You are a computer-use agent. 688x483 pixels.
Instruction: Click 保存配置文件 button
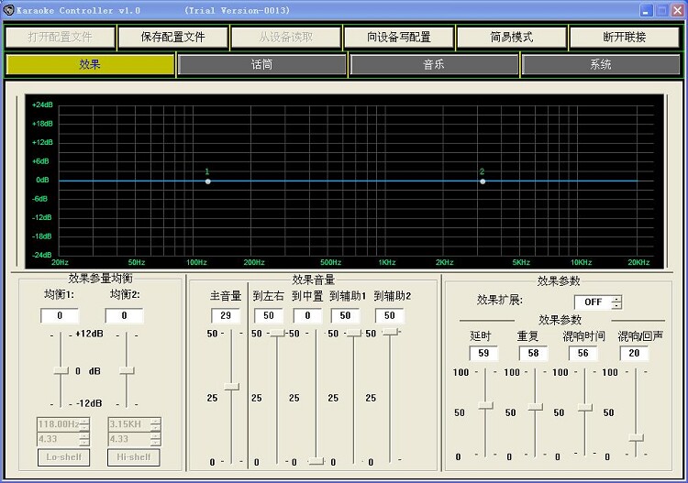click(172, 37)
